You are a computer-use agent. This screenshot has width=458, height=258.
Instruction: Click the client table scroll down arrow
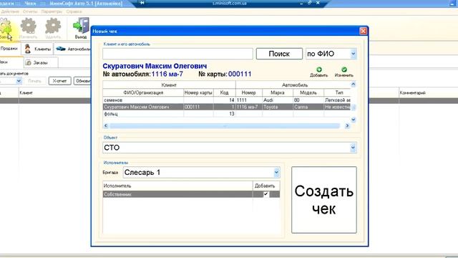pos(353,120)
